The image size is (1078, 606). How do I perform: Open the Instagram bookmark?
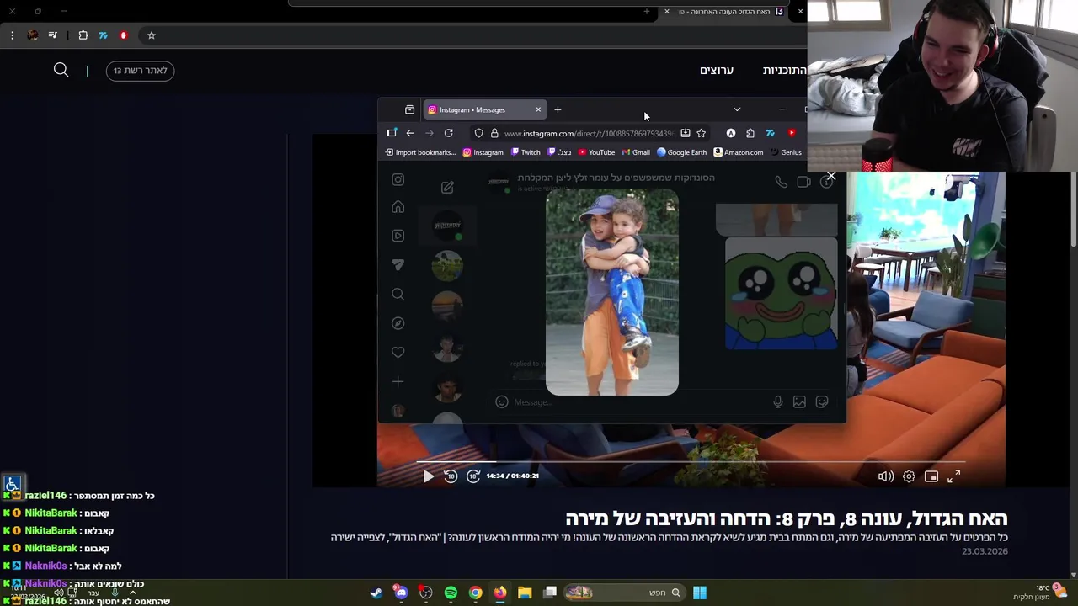[x=483, y=152]
